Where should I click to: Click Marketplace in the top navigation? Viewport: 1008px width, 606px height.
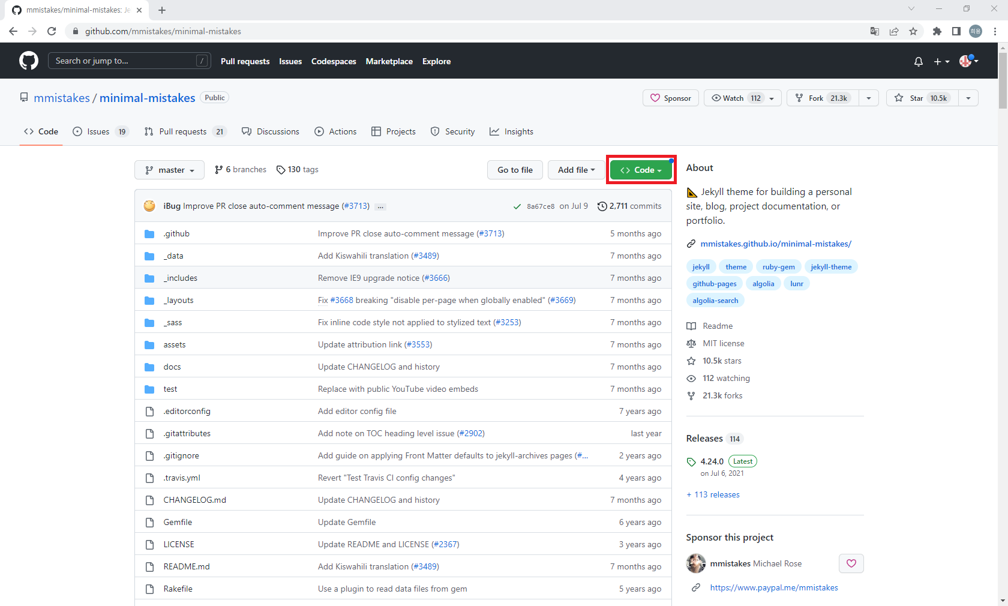(389, 61)
